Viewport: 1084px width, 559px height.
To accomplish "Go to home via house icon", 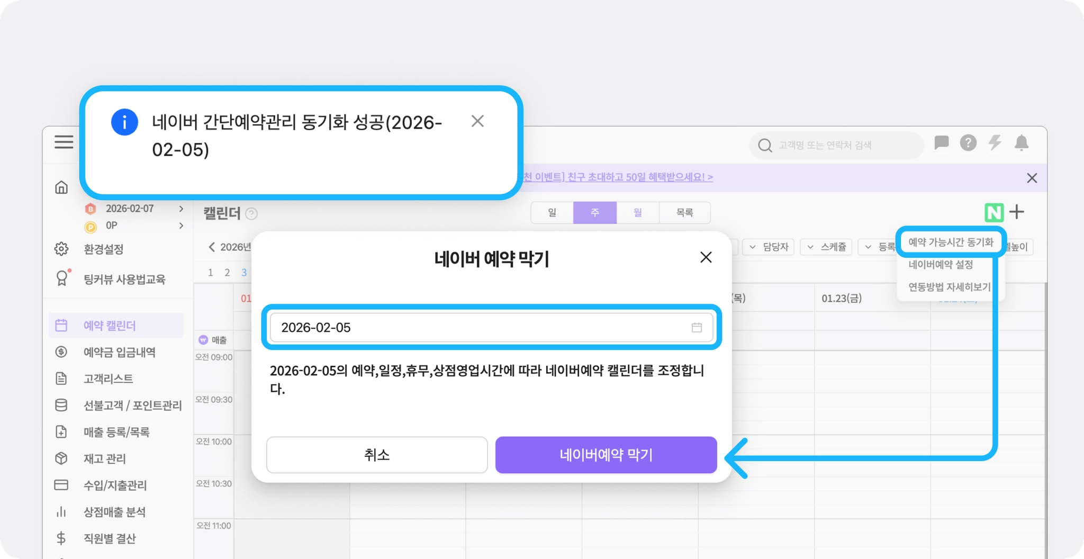I will pyautogui.click(x=61, y=187).
